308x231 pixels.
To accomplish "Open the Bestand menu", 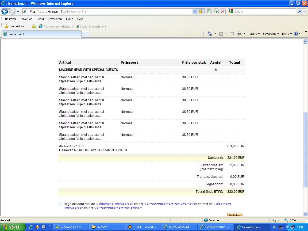I will (10, 19).
